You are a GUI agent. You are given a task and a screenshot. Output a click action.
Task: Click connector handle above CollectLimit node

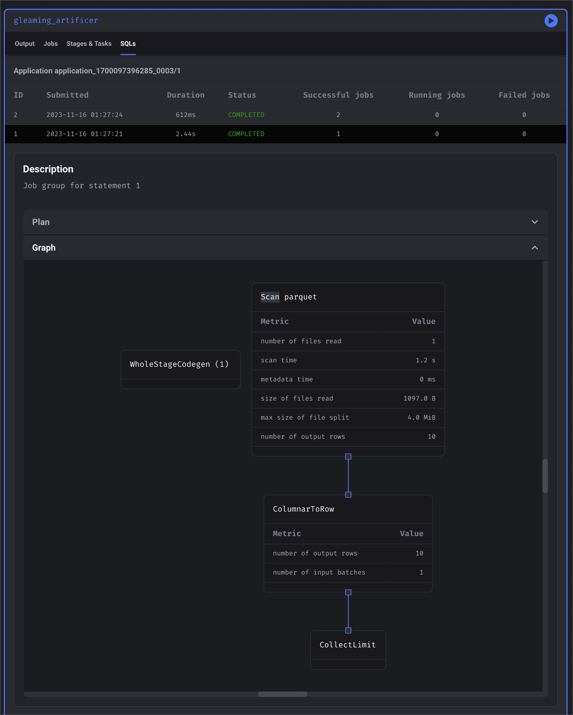[x=348, y=630]
